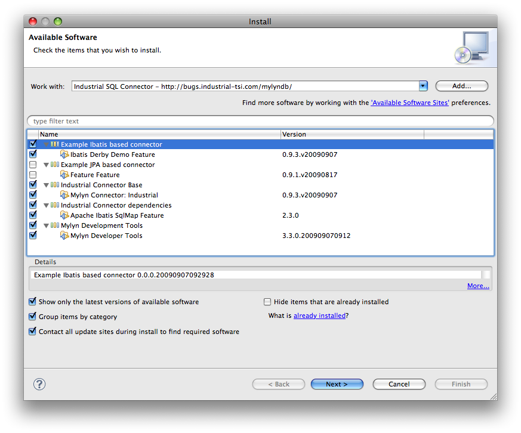Click the Example JPA based connector category icon
Image resolution: width=521 pixels, height=433 pixels.
point(55,165)
